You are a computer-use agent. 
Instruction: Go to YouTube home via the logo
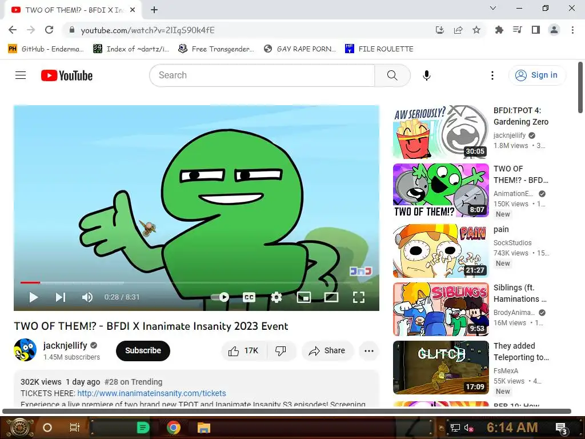[x=67, y=75]
